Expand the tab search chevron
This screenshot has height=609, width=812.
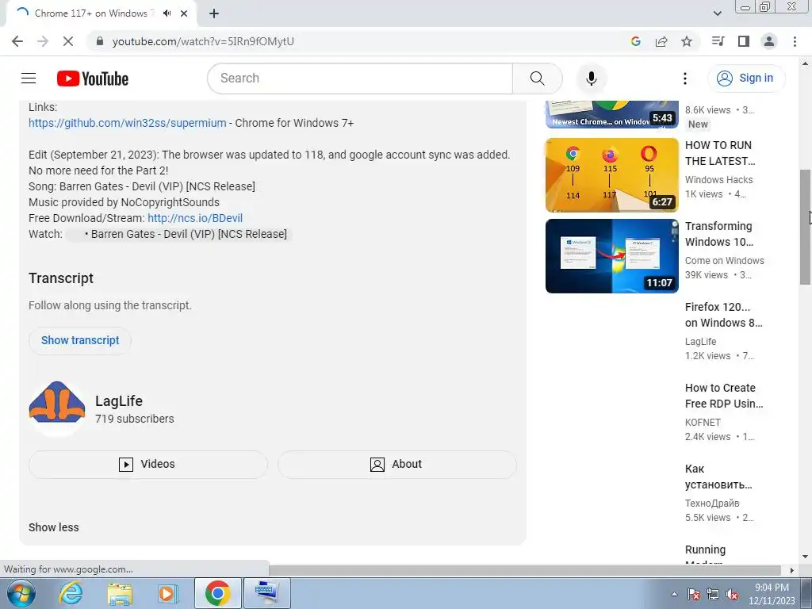(x=717, y=13)
